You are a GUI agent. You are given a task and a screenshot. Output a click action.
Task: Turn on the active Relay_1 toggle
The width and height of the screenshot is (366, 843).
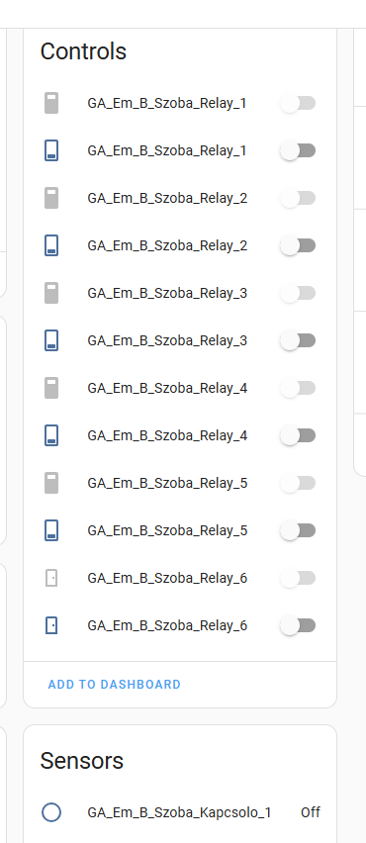point(298,150)
